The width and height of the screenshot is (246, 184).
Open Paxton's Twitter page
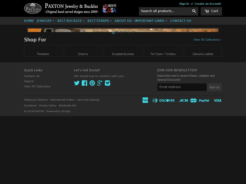[77, 83]
